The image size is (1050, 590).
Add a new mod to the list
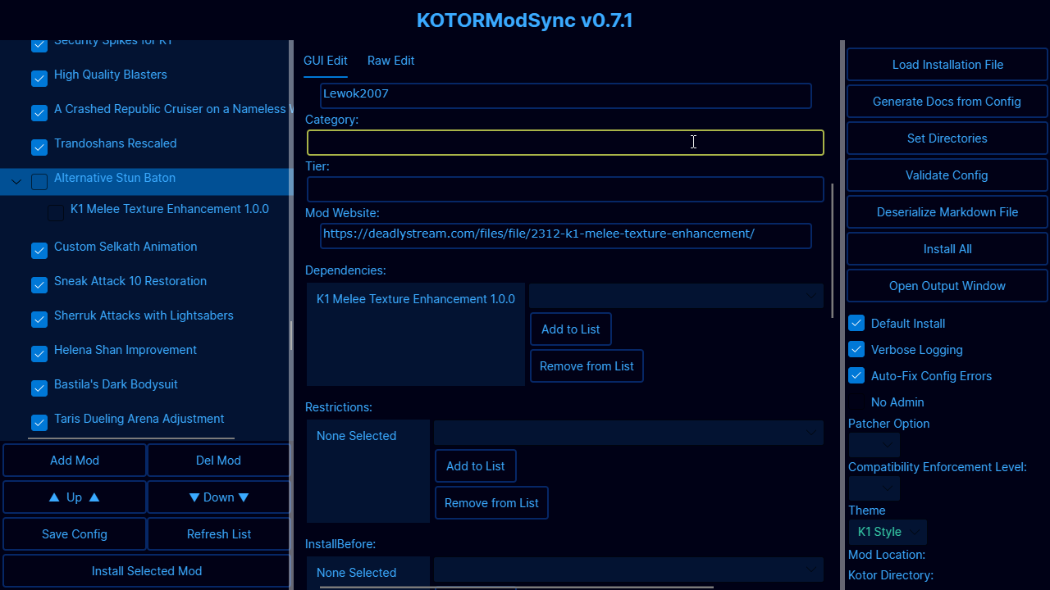(74, 460)
